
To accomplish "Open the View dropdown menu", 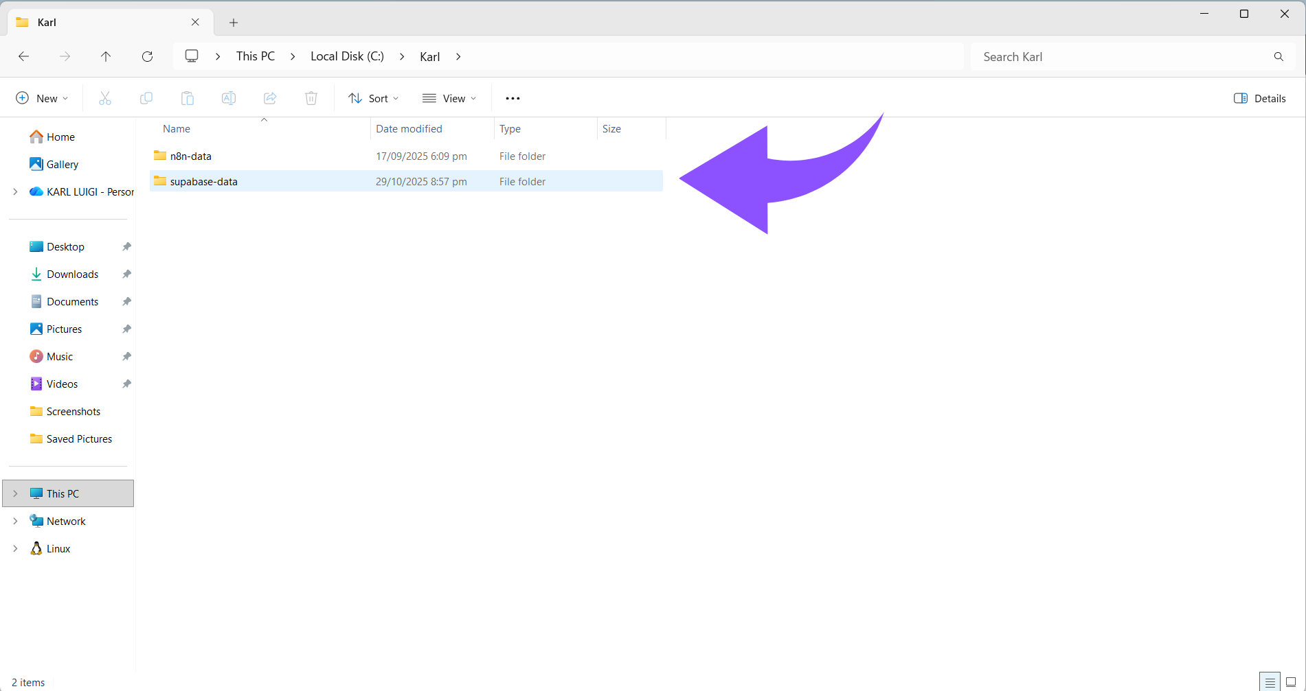I will (449, 98).
